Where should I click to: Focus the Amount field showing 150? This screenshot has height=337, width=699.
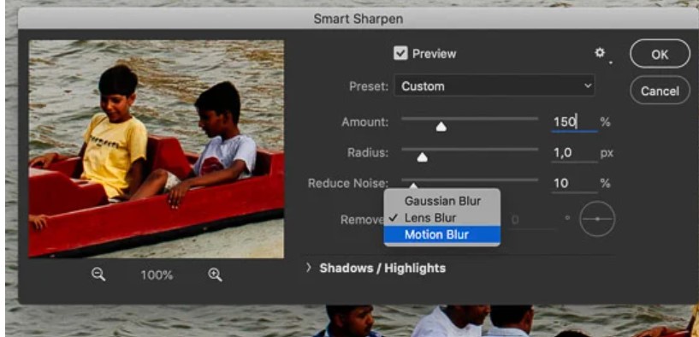coord(574,121)
